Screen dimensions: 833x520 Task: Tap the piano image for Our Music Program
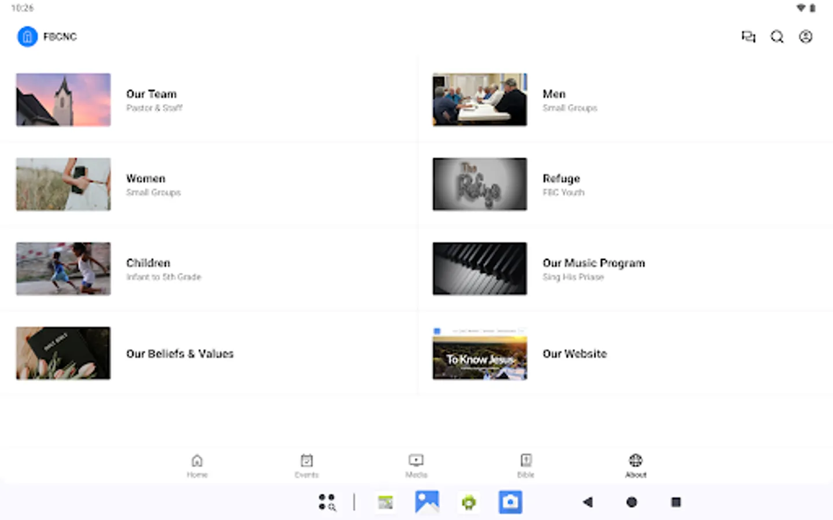pos(479,268)
